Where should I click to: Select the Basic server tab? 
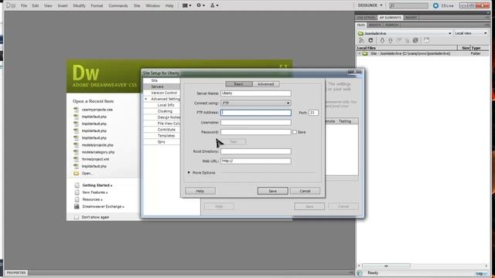239,84
